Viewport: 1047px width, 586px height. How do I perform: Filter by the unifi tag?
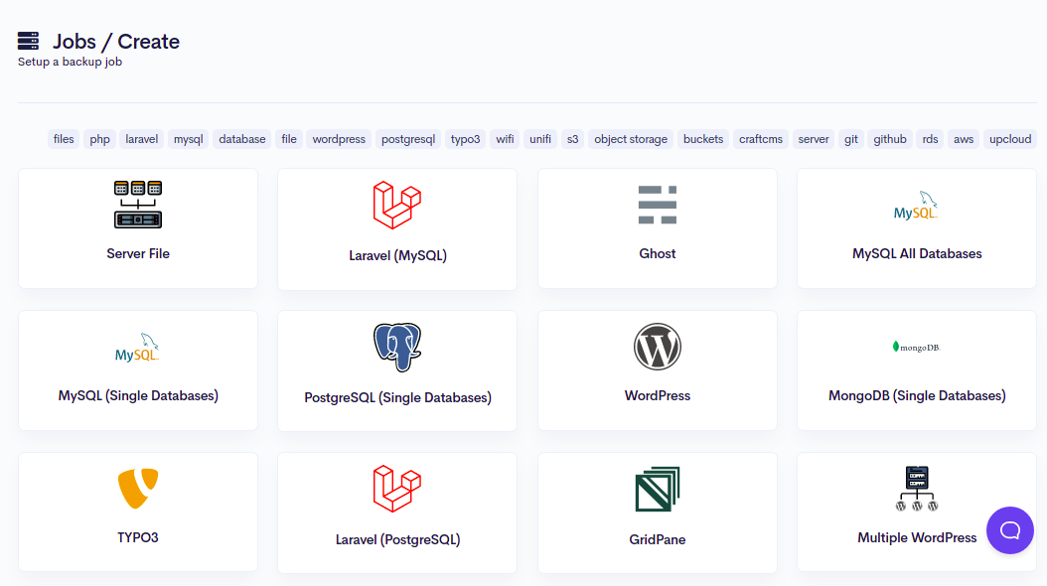click(x=540, y=139)
